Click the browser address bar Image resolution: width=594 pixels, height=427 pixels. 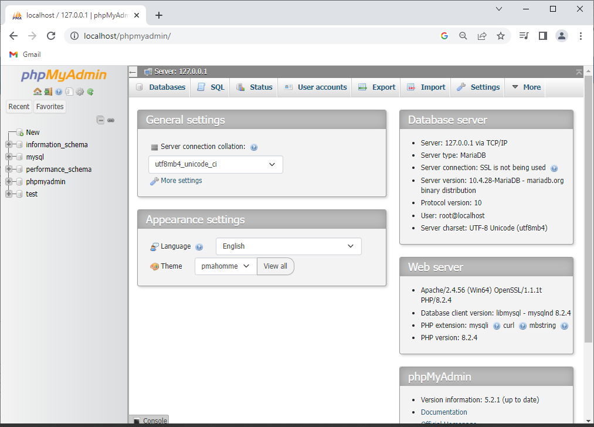click(250, 36)
